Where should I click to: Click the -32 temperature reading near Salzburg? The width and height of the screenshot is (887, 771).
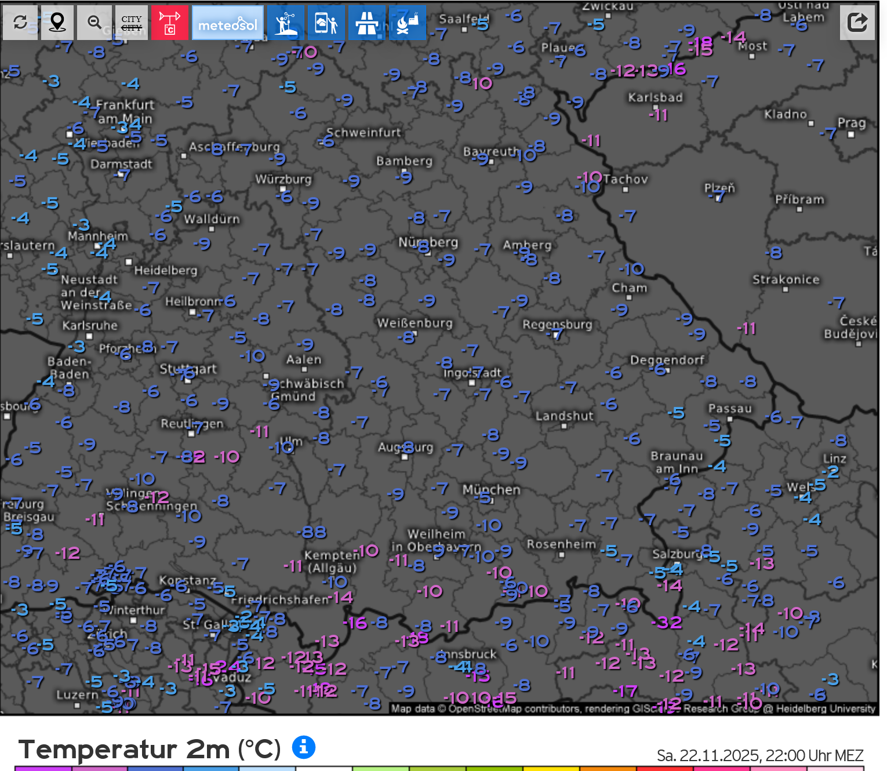click(x=667, y=623)
